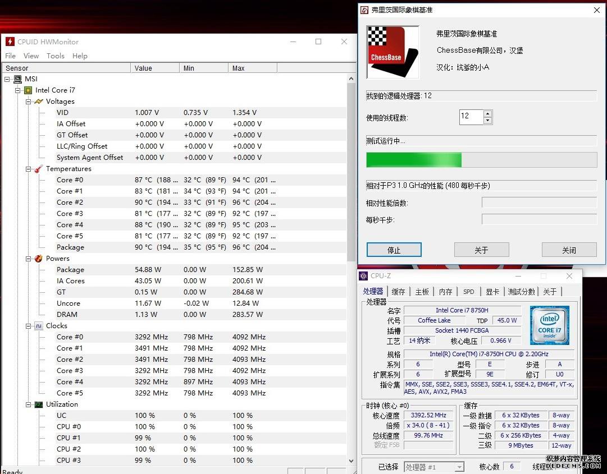Image resolution: width=607 pixels, height=474 pixels.
Task: Click the HWMonitor vertical scrollbar thumb
Action: (351, 172)
